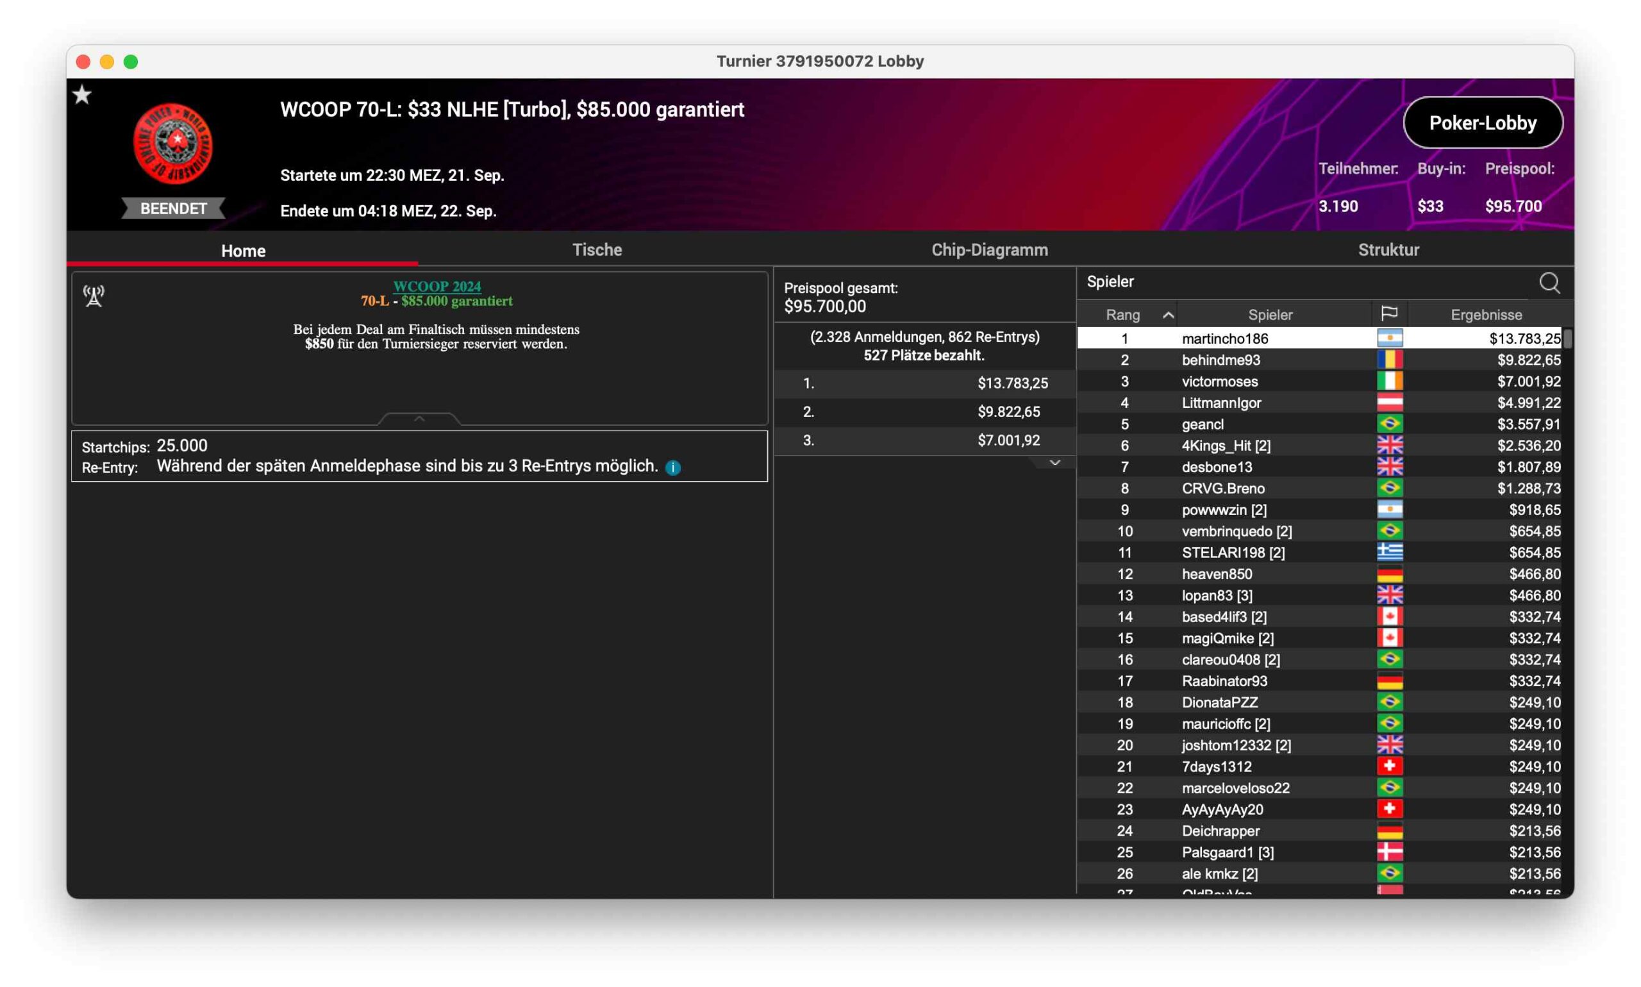This screenshot has width=1641, height=987.
Task: Click the broadcast antenna icon
Action: (94, 296)
